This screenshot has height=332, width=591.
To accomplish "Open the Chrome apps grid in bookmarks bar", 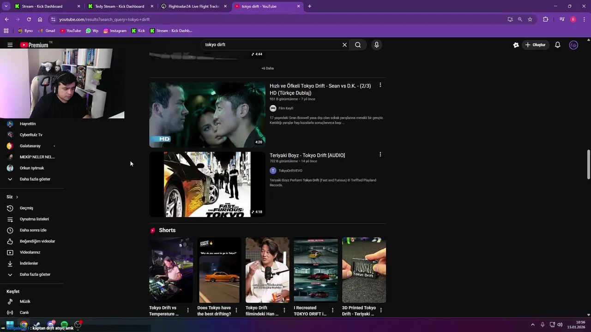I will pos(6,31).
